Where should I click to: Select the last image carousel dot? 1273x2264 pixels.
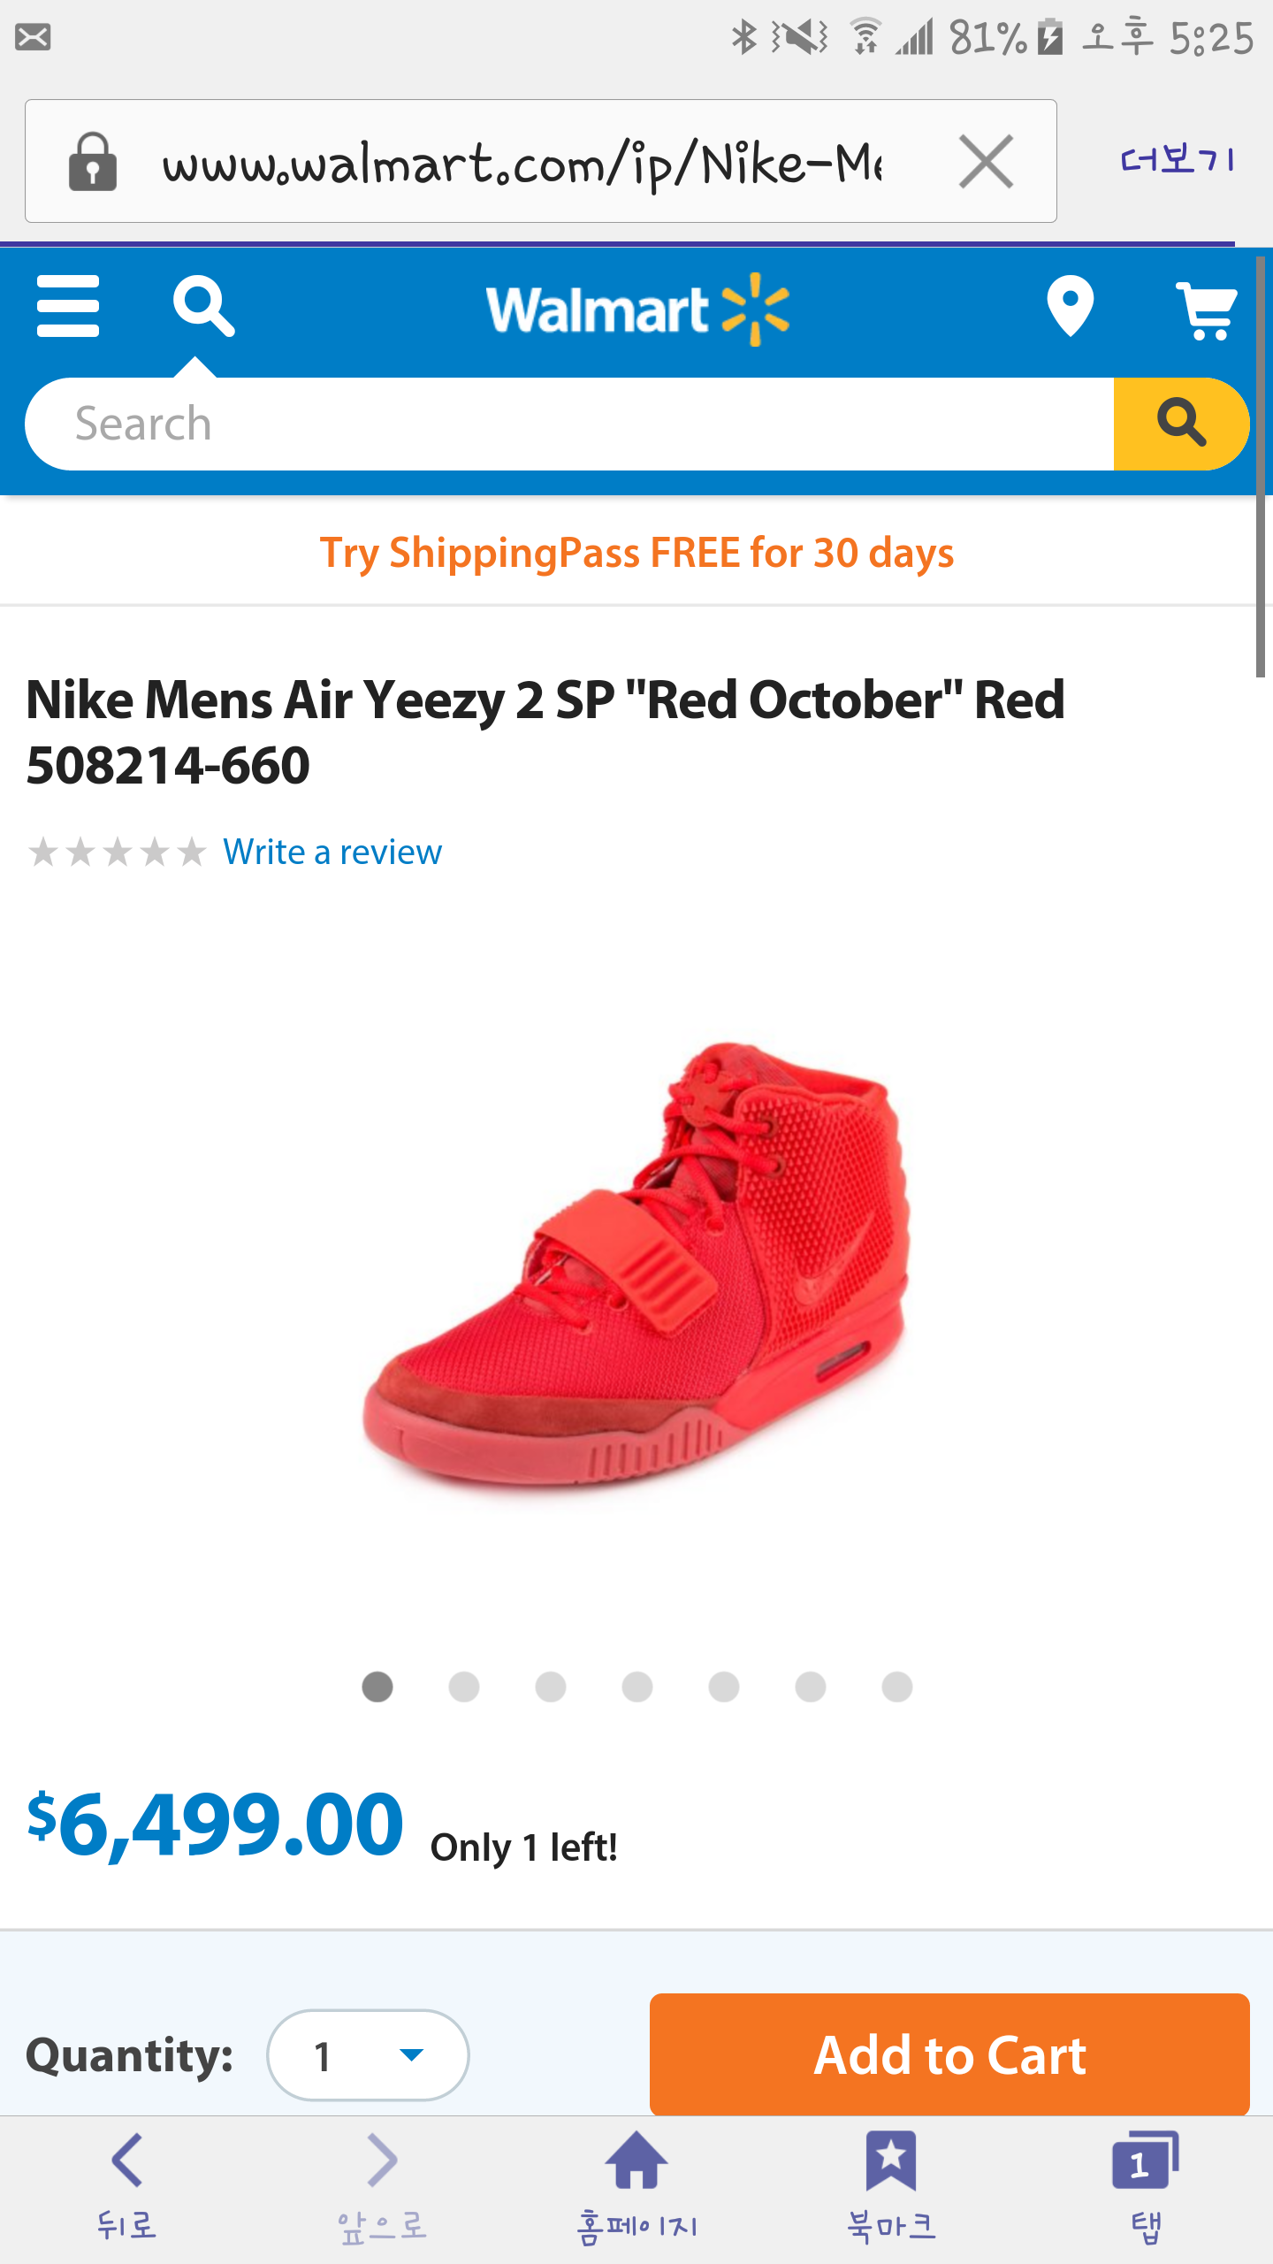897,1687
